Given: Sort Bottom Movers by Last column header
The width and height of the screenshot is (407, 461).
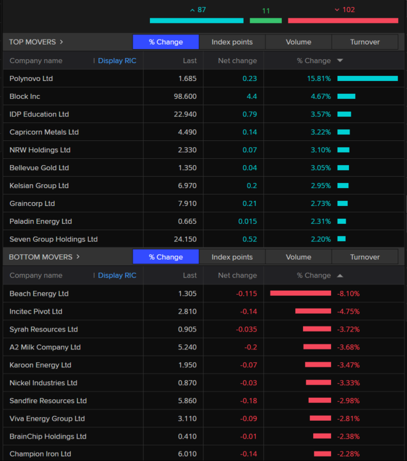Looking at the screenshot, I should click(189, 275).
